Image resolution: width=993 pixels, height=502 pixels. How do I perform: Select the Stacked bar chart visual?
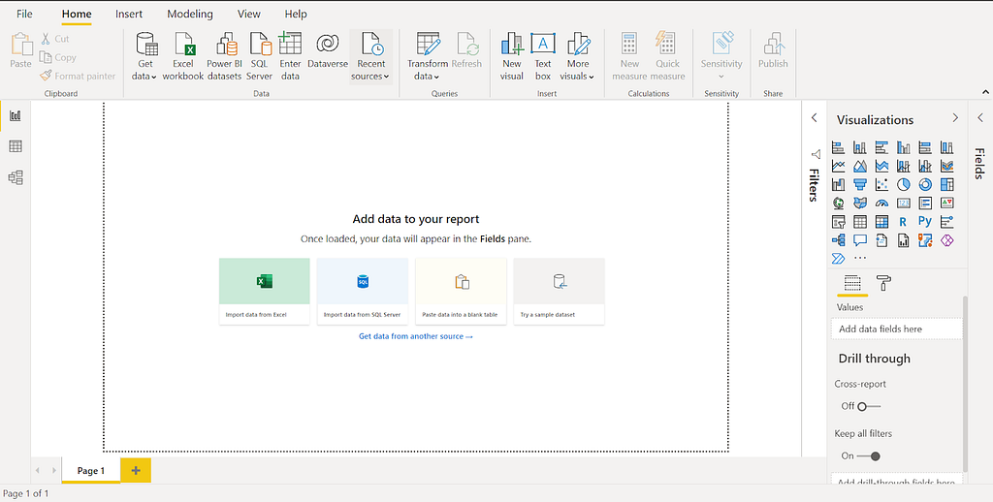click(838, 147)
